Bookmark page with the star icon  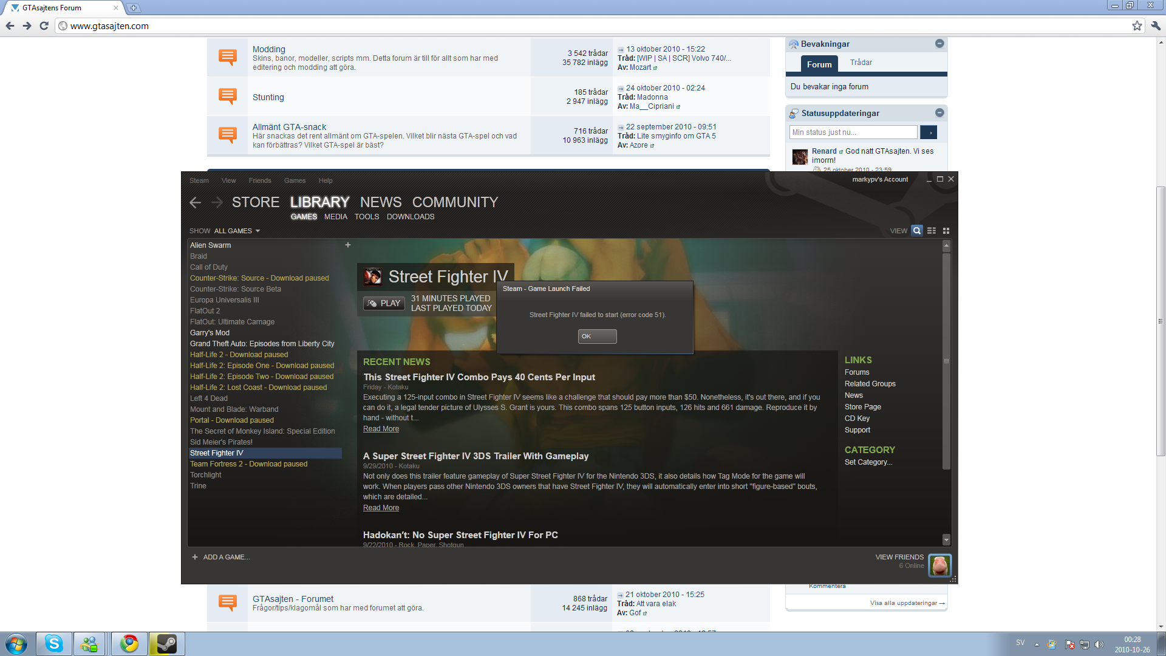(1137, 26)
